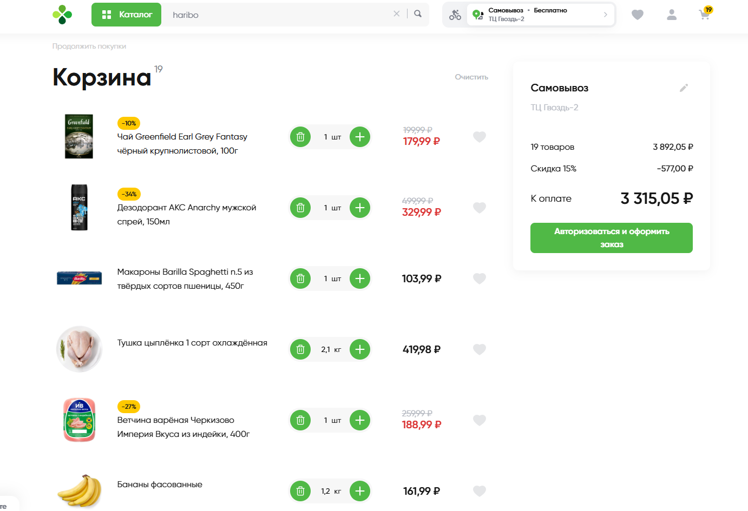Screen dimensions: 748x511
Task: Clear the haribo search field
Action: pyautogui.click(x=397, y=14)
